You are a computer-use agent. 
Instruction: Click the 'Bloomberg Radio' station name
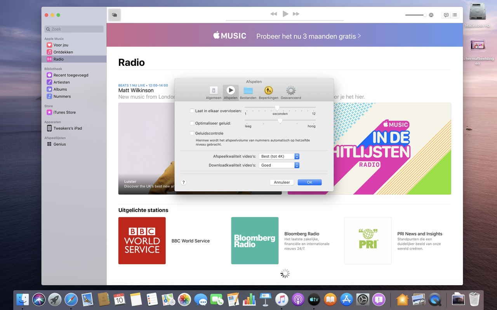302,234
